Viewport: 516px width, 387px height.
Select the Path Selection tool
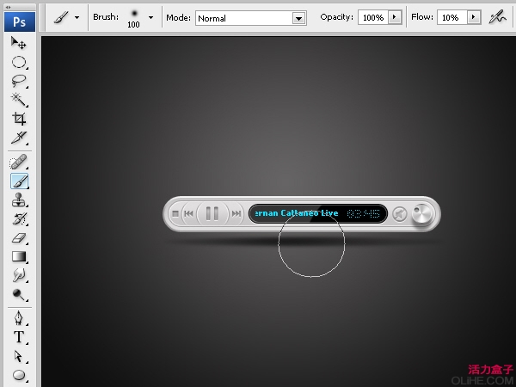point(19,356)
